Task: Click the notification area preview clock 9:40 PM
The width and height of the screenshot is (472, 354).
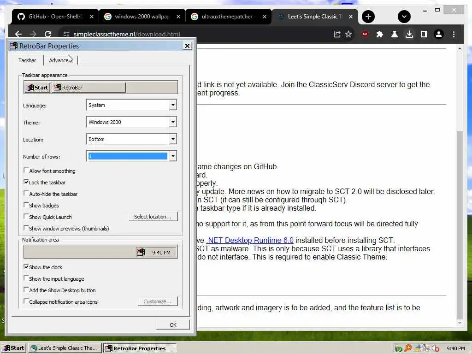Action: (161, 253)
